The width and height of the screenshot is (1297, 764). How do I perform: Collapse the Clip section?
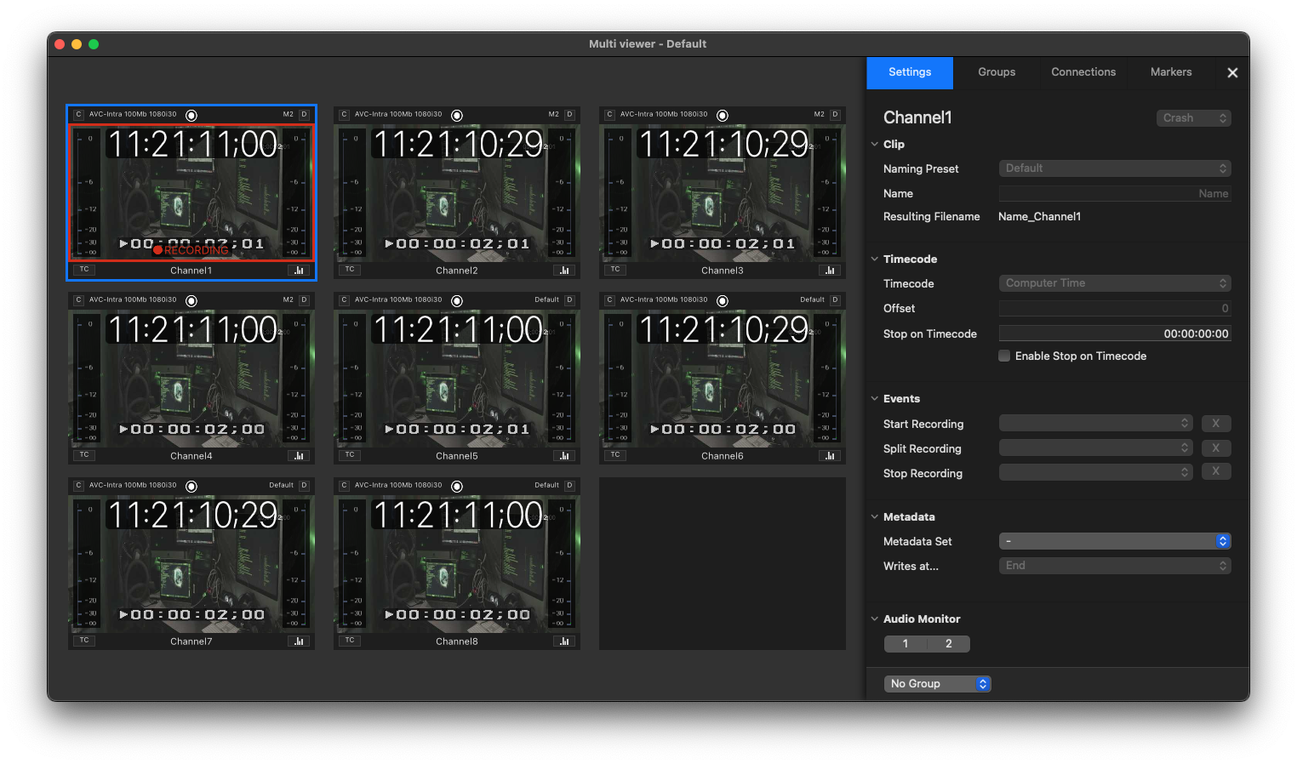(x=874, y=144)
